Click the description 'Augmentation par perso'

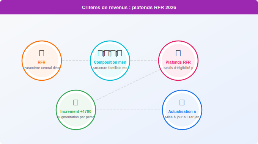pos(76,117)
